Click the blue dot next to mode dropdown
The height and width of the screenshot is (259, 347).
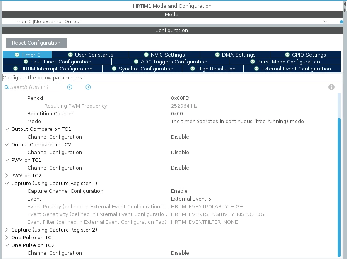pos(342,22)
